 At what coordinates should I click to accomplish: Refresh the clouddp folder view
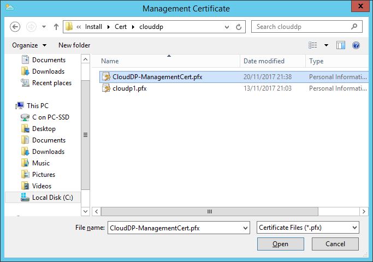pyautogui.click(x=239, y=27)
